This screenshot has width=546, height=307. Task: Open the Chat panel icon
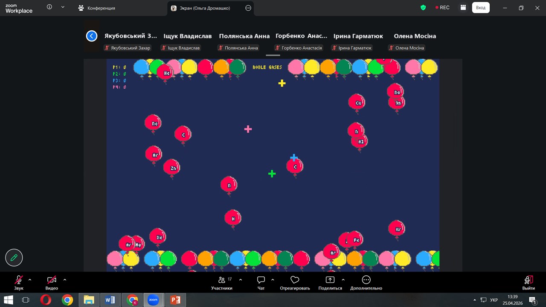[x=261, y=280]
